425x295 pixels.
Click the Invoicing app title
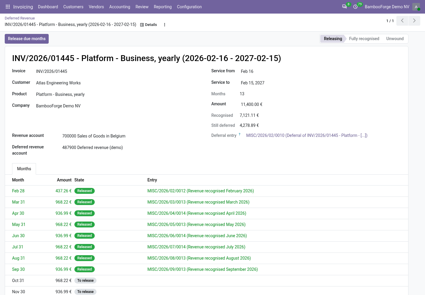tap(23, 7)
